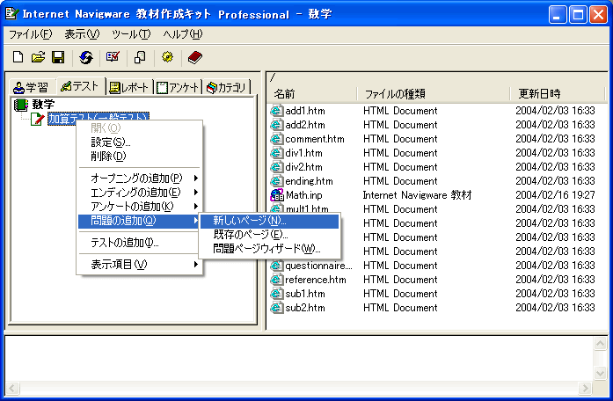Expand 問題の追加(Q) submenu
The width and height of the screenshot is (613, 401).
139,221
